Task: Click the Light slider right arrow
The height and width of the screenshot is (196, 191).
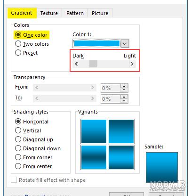Action: [132, 64]
